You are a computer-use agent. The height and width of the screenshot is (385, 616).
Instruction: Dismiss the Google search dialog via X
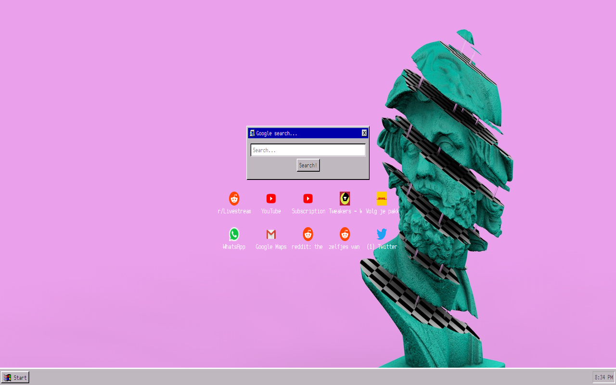coord(364,133)
